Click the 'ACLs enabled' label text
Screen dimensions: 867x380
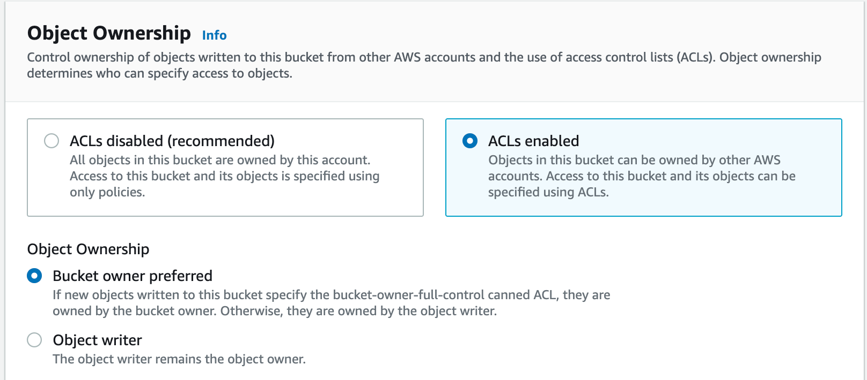(533, 141)
